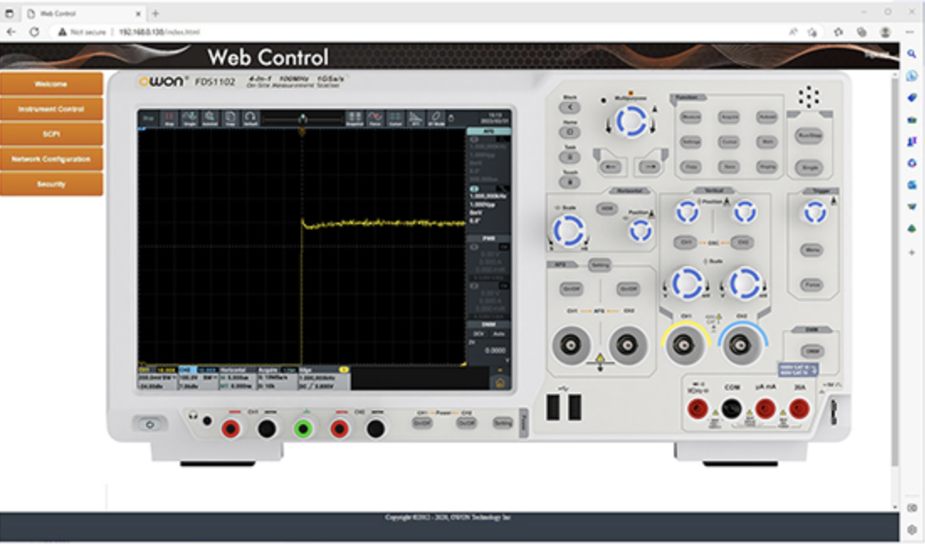Toggle the CH1 vertical channel button
This screenshot has height=545, width=925.
686,242
